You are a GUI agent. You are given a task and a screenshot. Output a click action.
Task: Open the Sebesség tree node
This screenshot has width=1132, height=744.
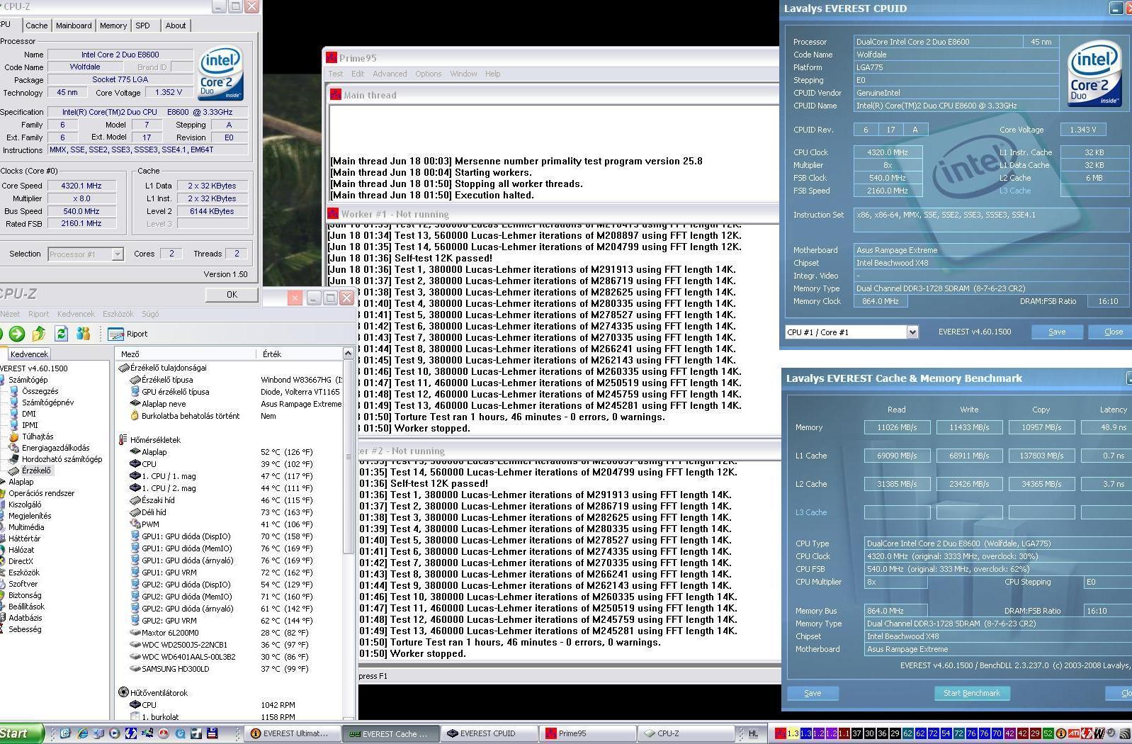(25, 629)
